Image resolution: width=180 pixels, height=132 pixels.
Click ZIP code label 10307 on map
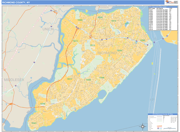pyautogui.click(x=33, y=123)
